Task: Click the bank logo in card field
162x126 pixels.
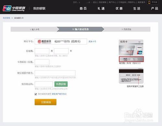Action: (x=40, y=42)
